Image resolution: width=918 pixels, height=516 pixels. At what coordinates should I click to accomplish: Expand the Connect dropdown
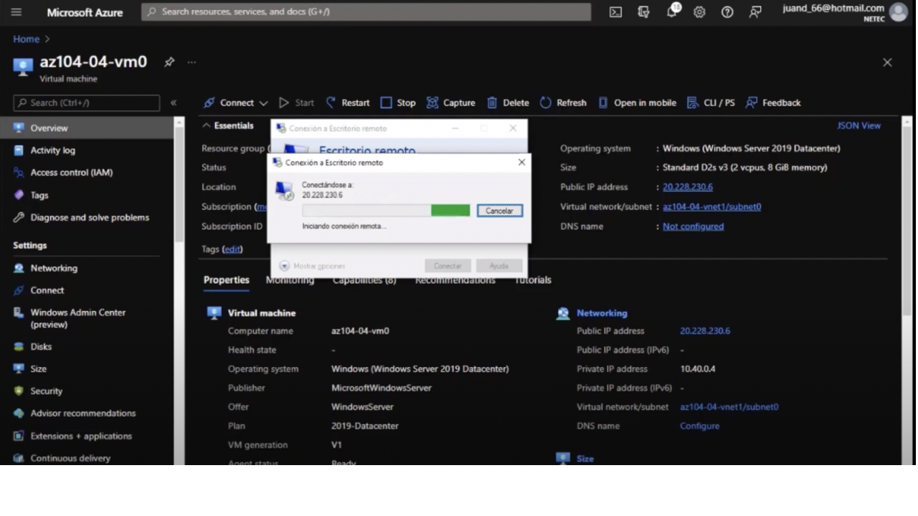263,103
